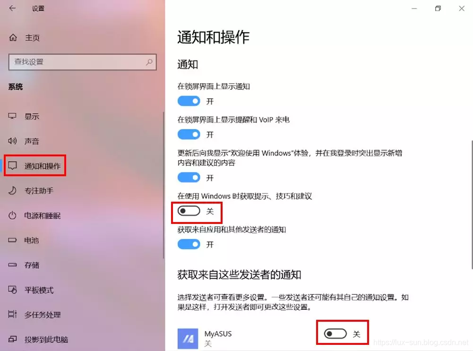Open 显示 display settings icon
The width and height of the screenshot is (473, 351).
pyautogui.click(x=12, y=116)
